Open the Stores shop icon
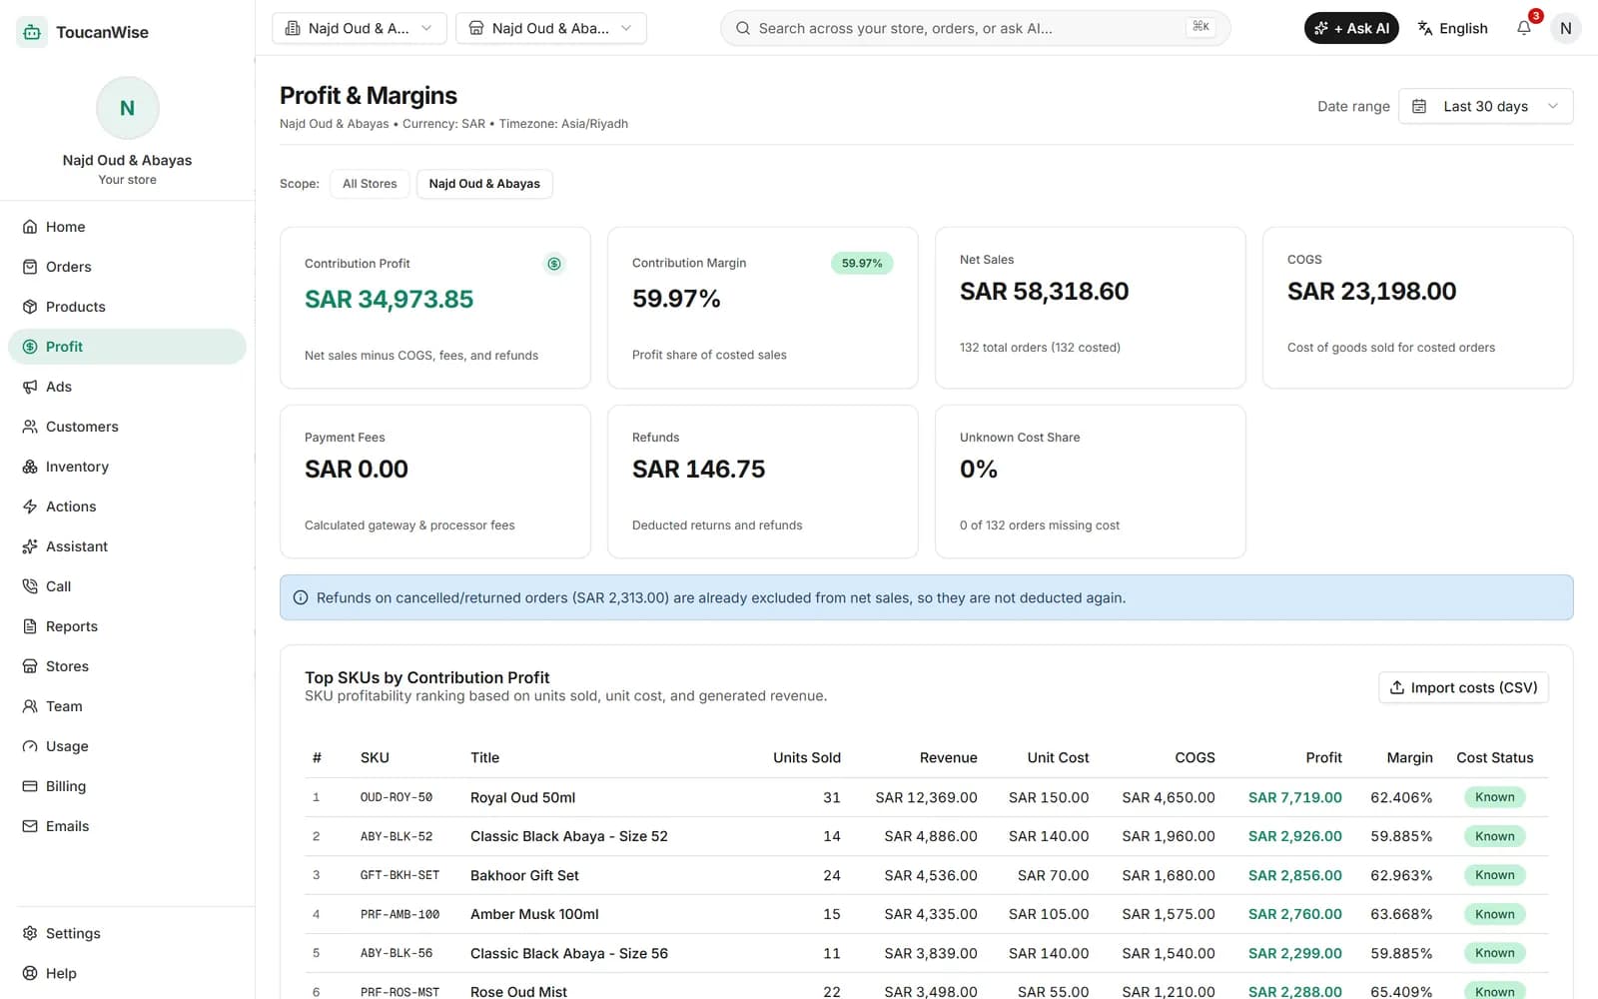The image size is (1598, 999). (x=30, y=666)
